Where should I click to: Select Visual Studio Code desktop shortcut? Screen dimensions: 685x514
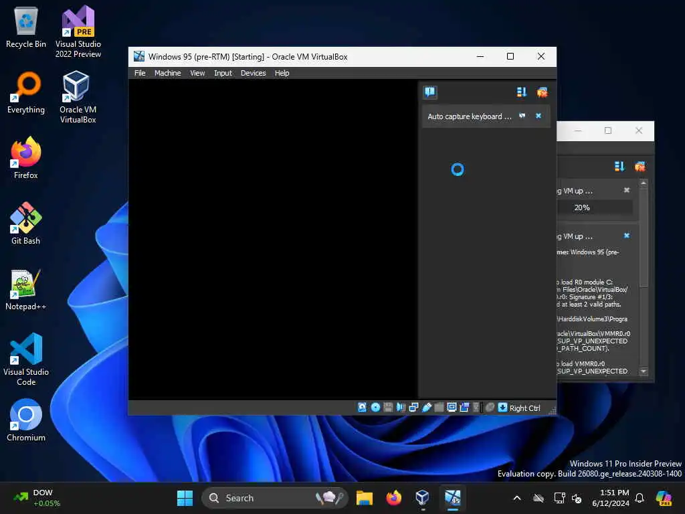coord(26,359)
